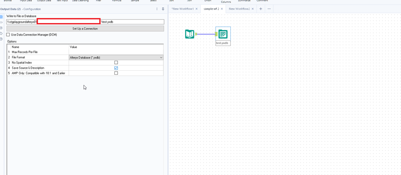Click the Max Records Per File value cell
The width and height of the screenshot is (401, 175).
[116, 52]
